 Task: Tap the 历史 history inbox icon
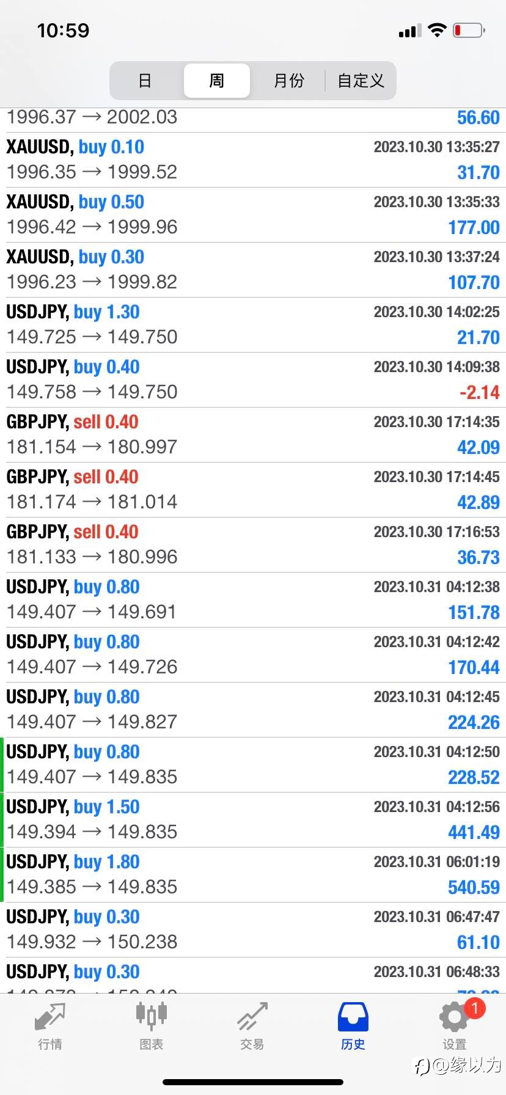point(353,1017)
